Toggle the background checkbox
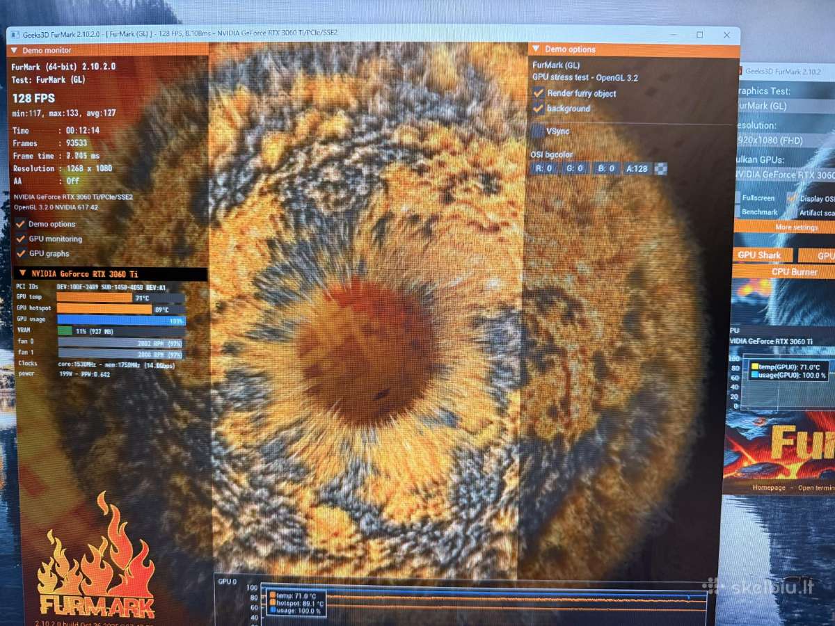The height and width of the screenshot is (626, 835). click(x=538, y=108)
